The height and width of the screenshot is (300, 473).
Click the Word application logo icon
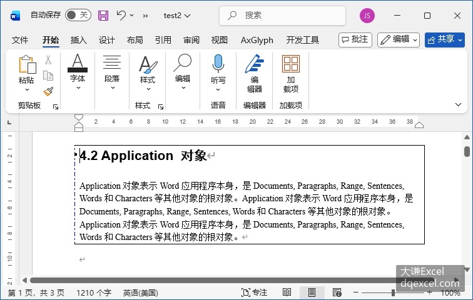point(15,16)
